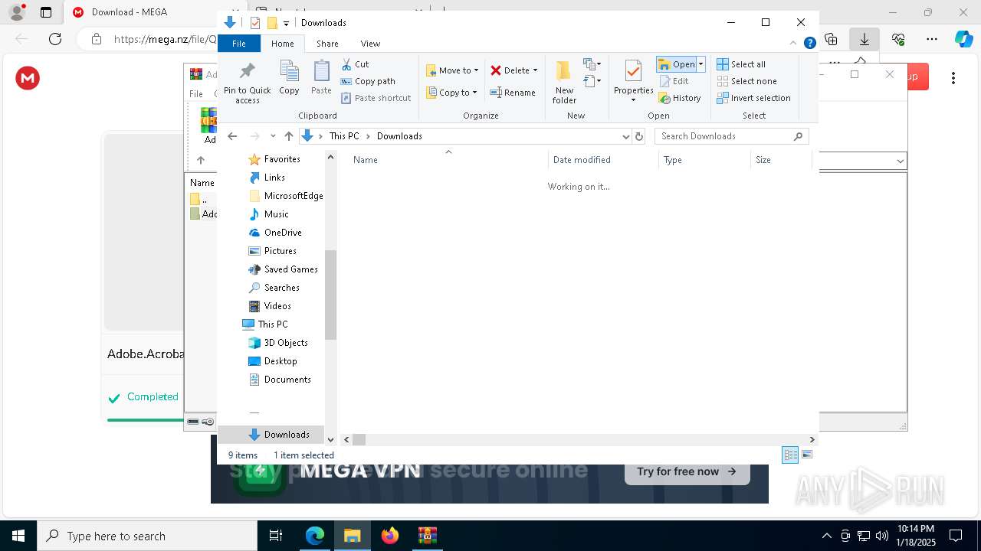Open Quick Access Toolbar customize dropdown
The width and height of the screenshot is (981, 551).
click(286, 23)
